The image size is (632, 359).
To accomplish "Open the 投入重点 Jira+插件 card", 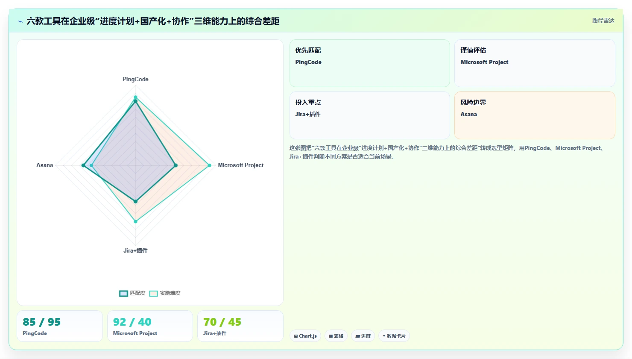I will (370, 115).
